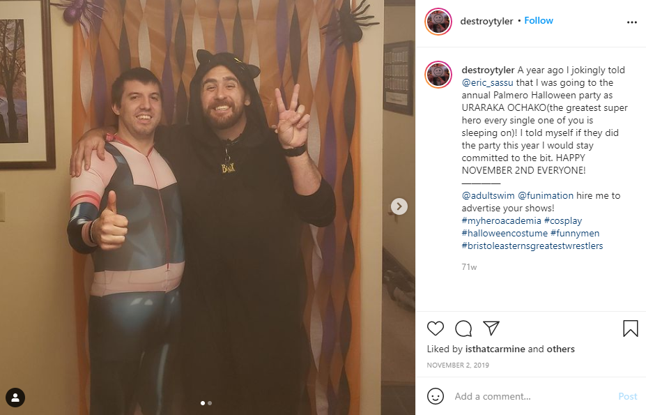
Task: Visit the @eric_sassu mention
Action: 487,82
